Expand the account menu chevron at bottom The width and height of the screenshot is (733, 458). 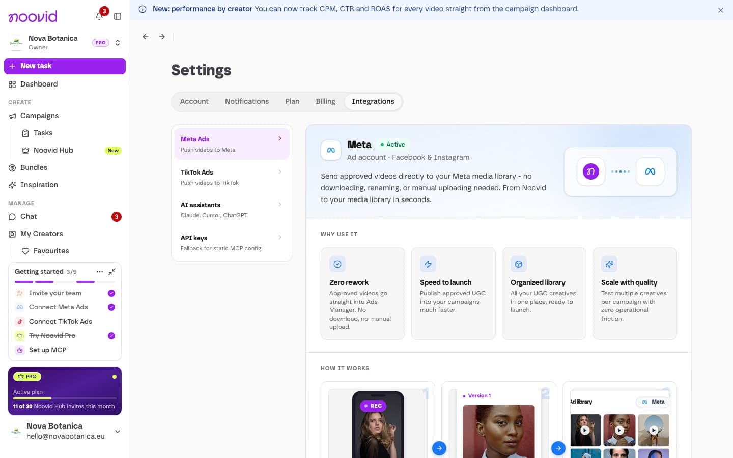coord(118,432)
